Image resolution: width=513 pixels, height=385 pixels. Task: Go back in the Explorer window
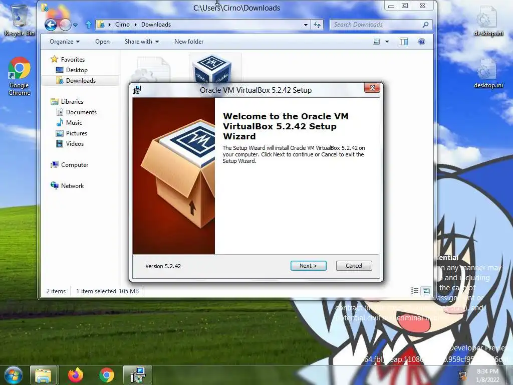pyautogui.click(x=51, y=25)
